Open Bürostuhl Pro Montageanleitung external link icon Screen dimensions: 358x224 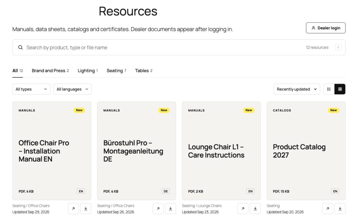point(158,209)
